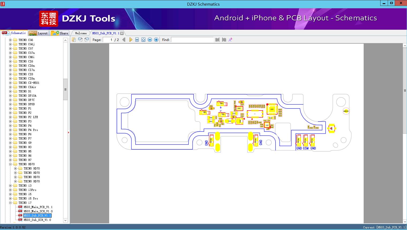Expand the TECNO i5 Pro folder
Screen dimensions: 407x230
pos(10,198)
